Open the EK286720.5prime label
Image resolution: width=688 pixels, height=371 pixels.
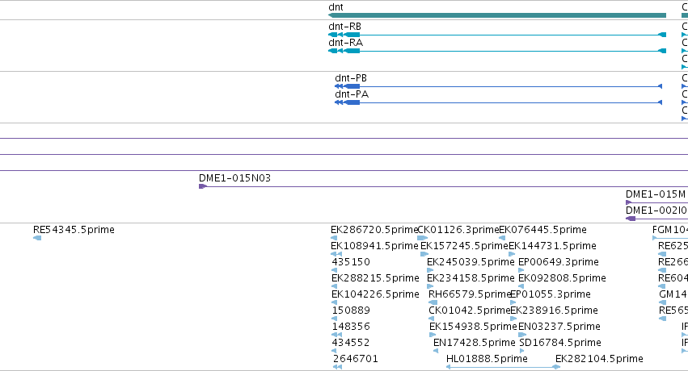click(x=374, y=230)
